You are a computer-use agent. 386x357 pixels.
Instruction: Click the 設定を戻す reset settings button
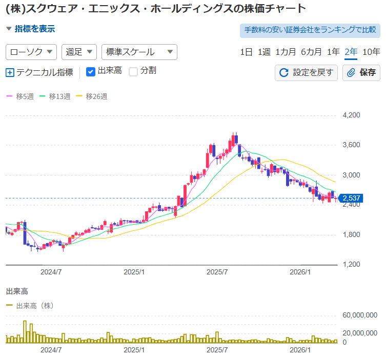[x=307, y=72]
